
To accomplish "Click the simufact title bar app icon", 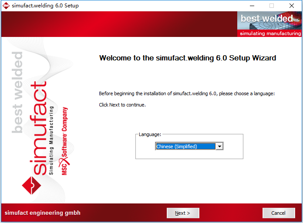I will coord(6,6).
